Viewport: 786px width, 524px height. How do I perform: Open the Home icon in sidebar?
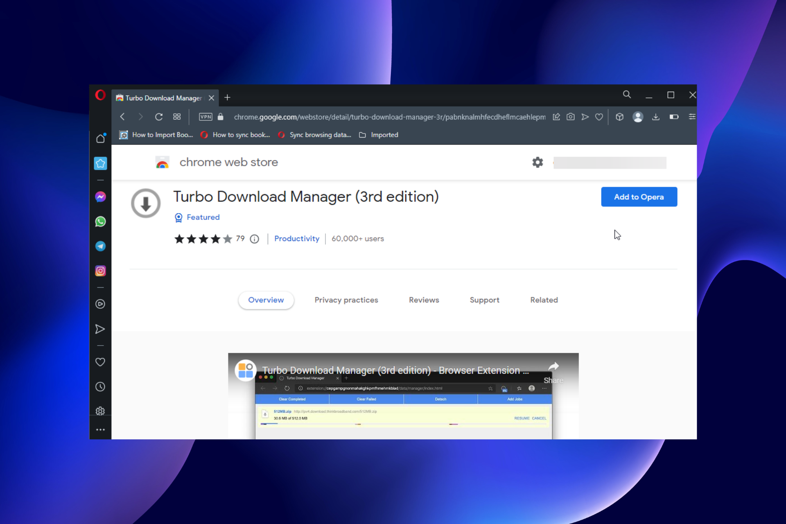click(x=100, y=139)
